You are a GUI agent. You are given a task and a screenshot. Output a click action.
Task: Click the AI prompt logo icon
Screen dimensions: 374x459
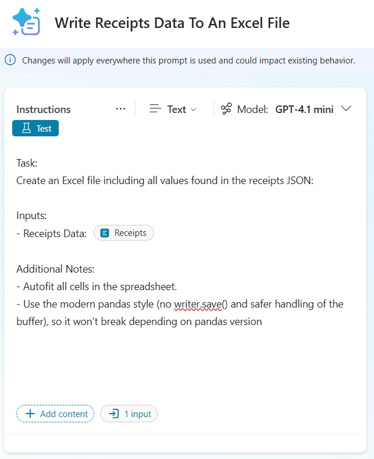[x=26, y=22]
